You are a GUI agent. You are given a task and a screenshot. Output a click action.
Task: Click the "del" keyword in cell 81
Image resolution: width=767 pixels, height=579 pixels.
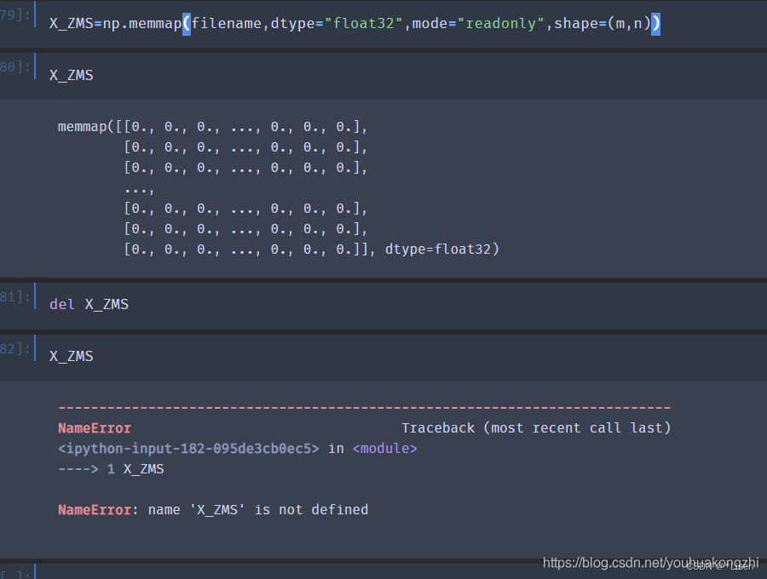pos(61,304)
